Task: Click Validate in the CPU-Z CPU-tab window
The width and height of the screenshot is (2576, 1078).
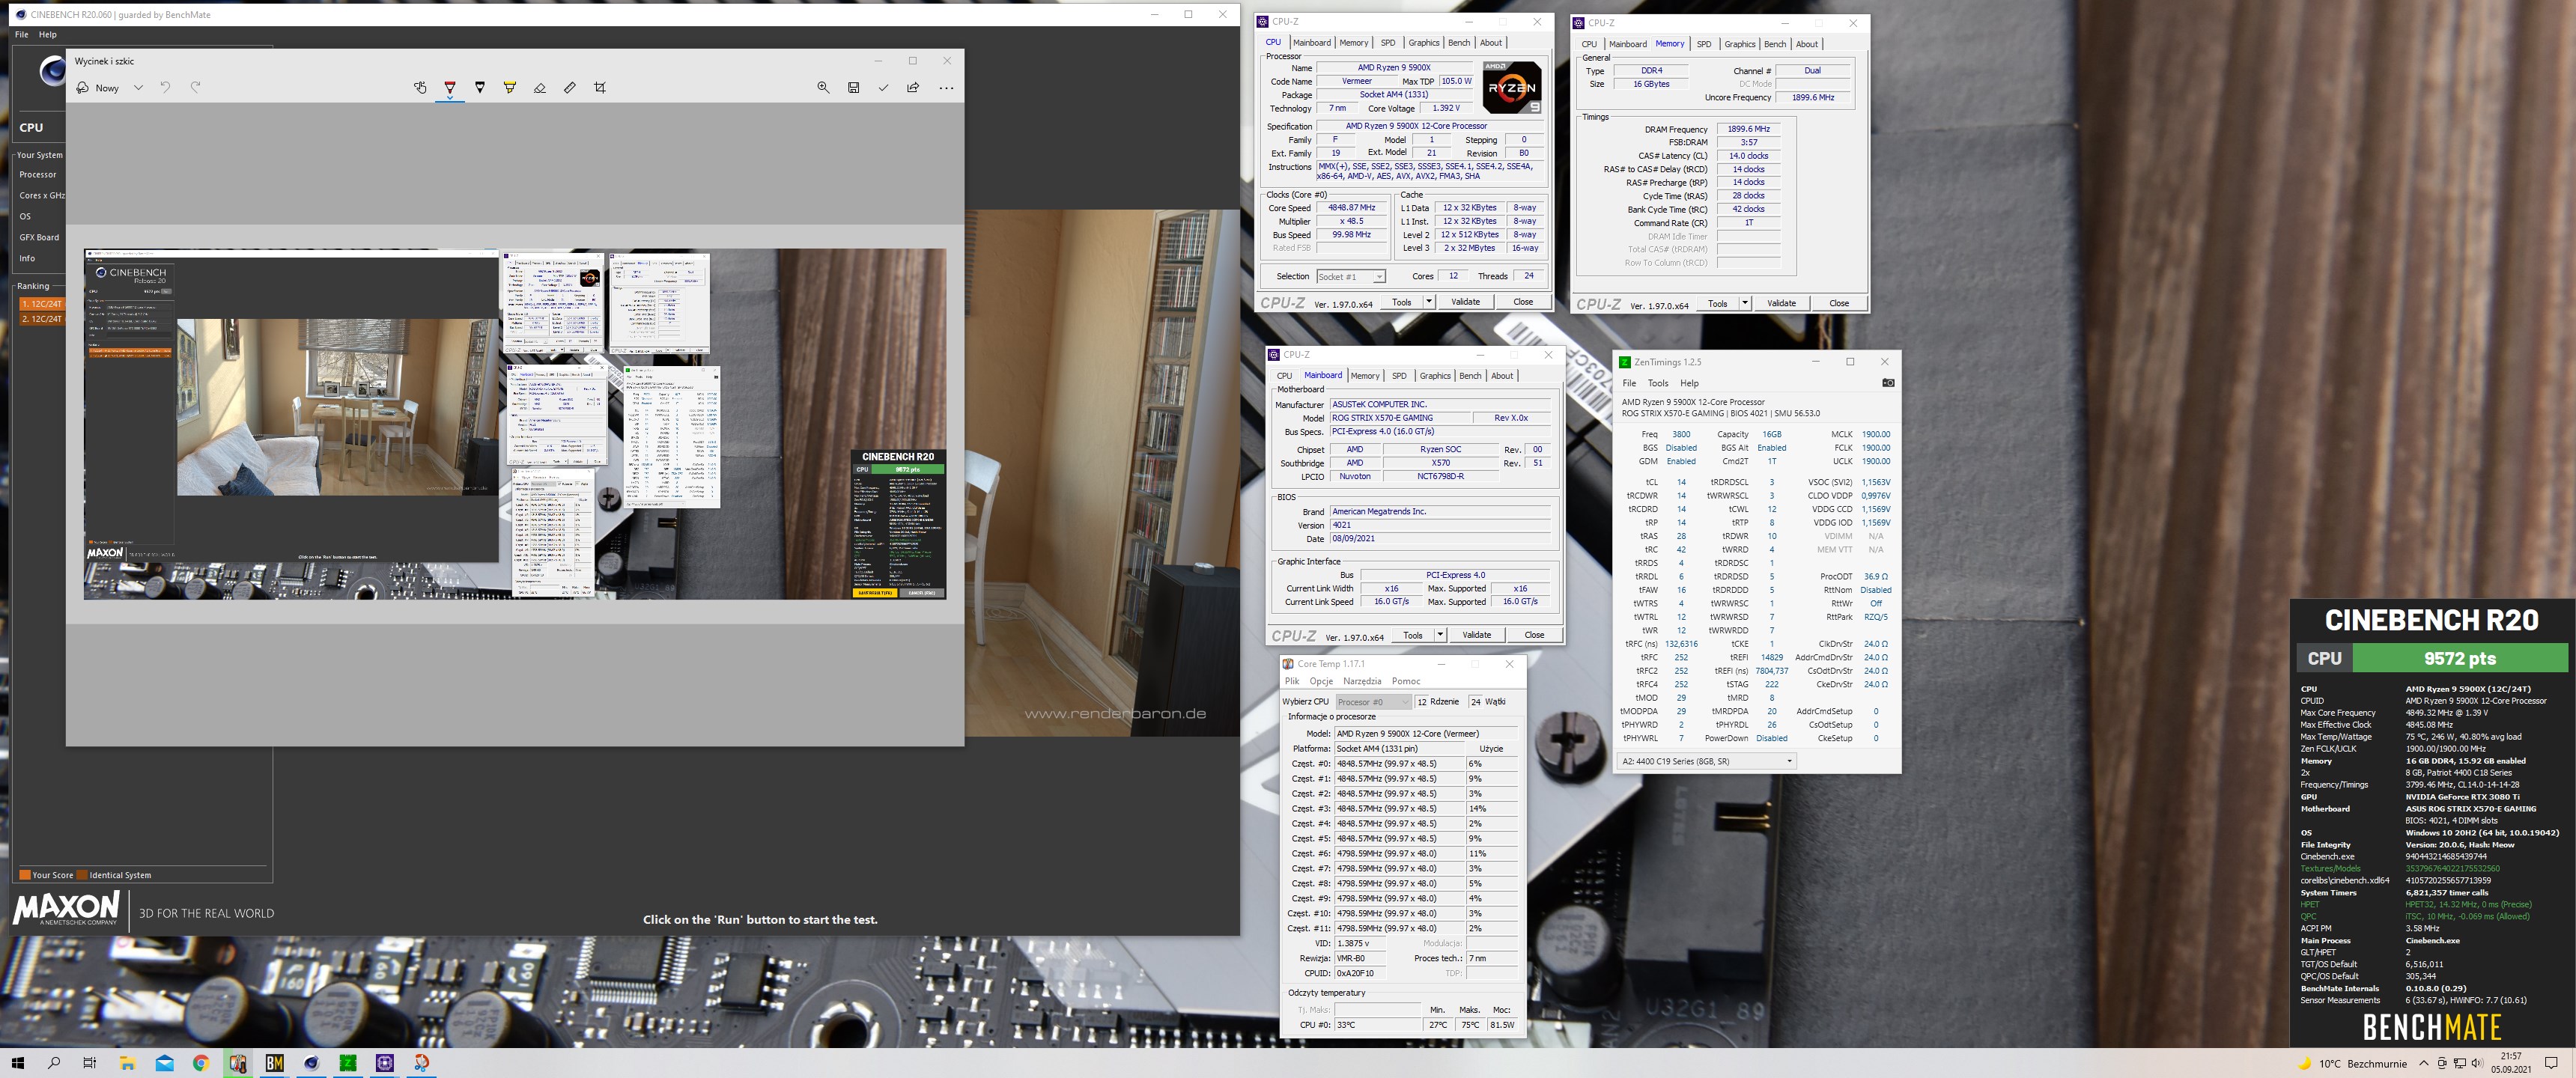Action: tap(1465, 302)
